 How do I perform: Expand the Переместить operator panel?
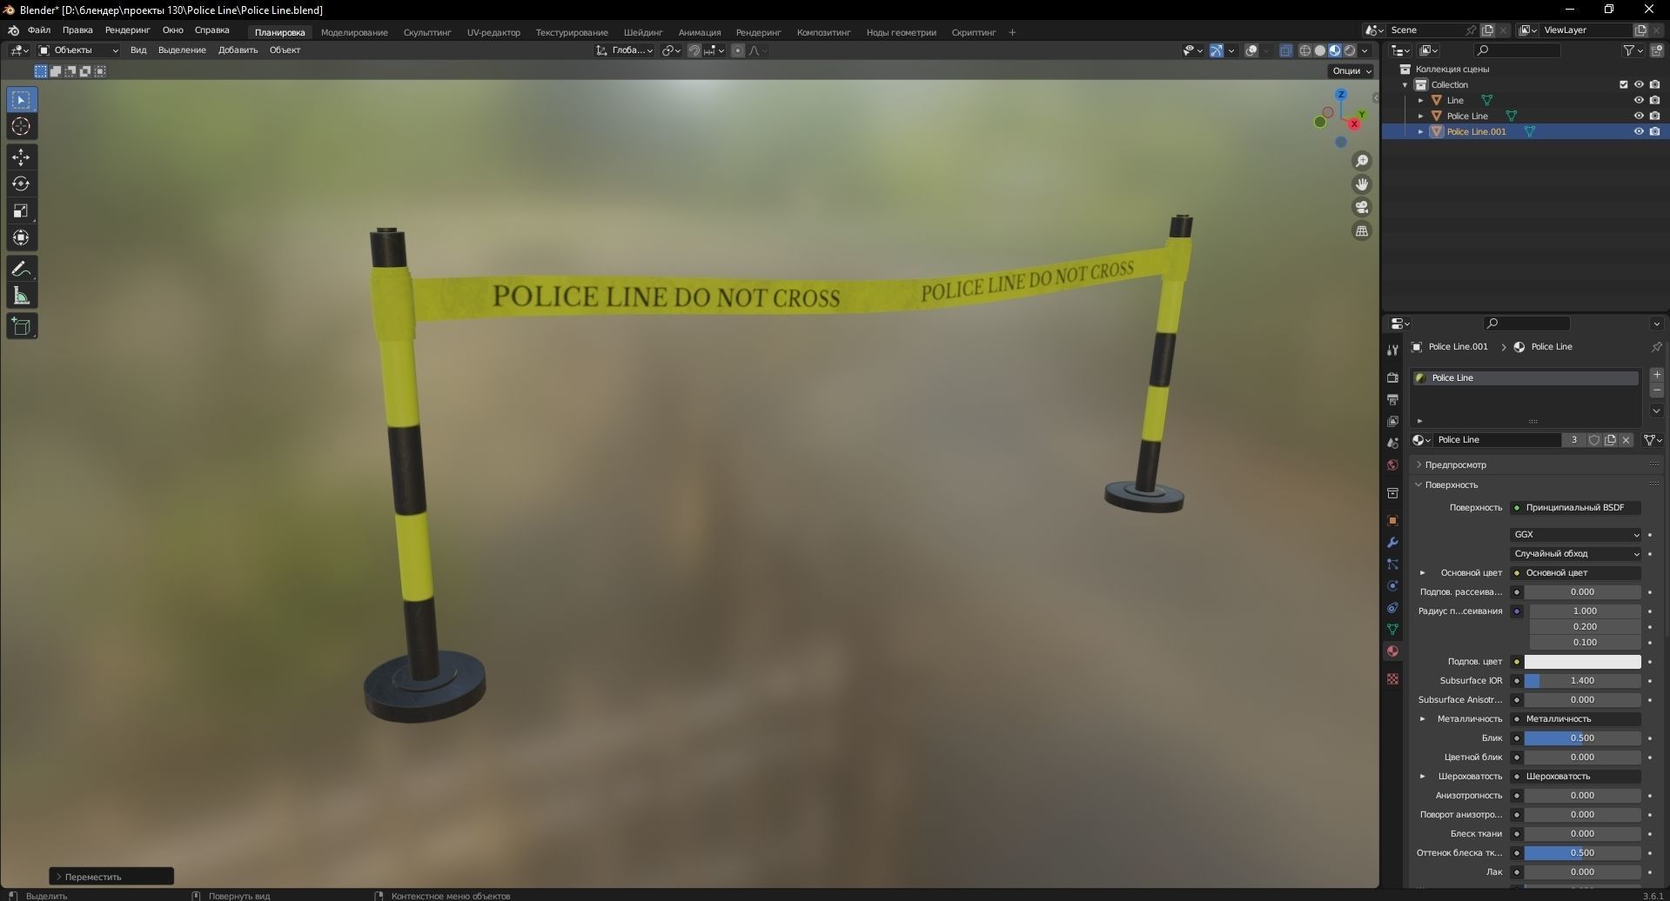tap(111, 877)
